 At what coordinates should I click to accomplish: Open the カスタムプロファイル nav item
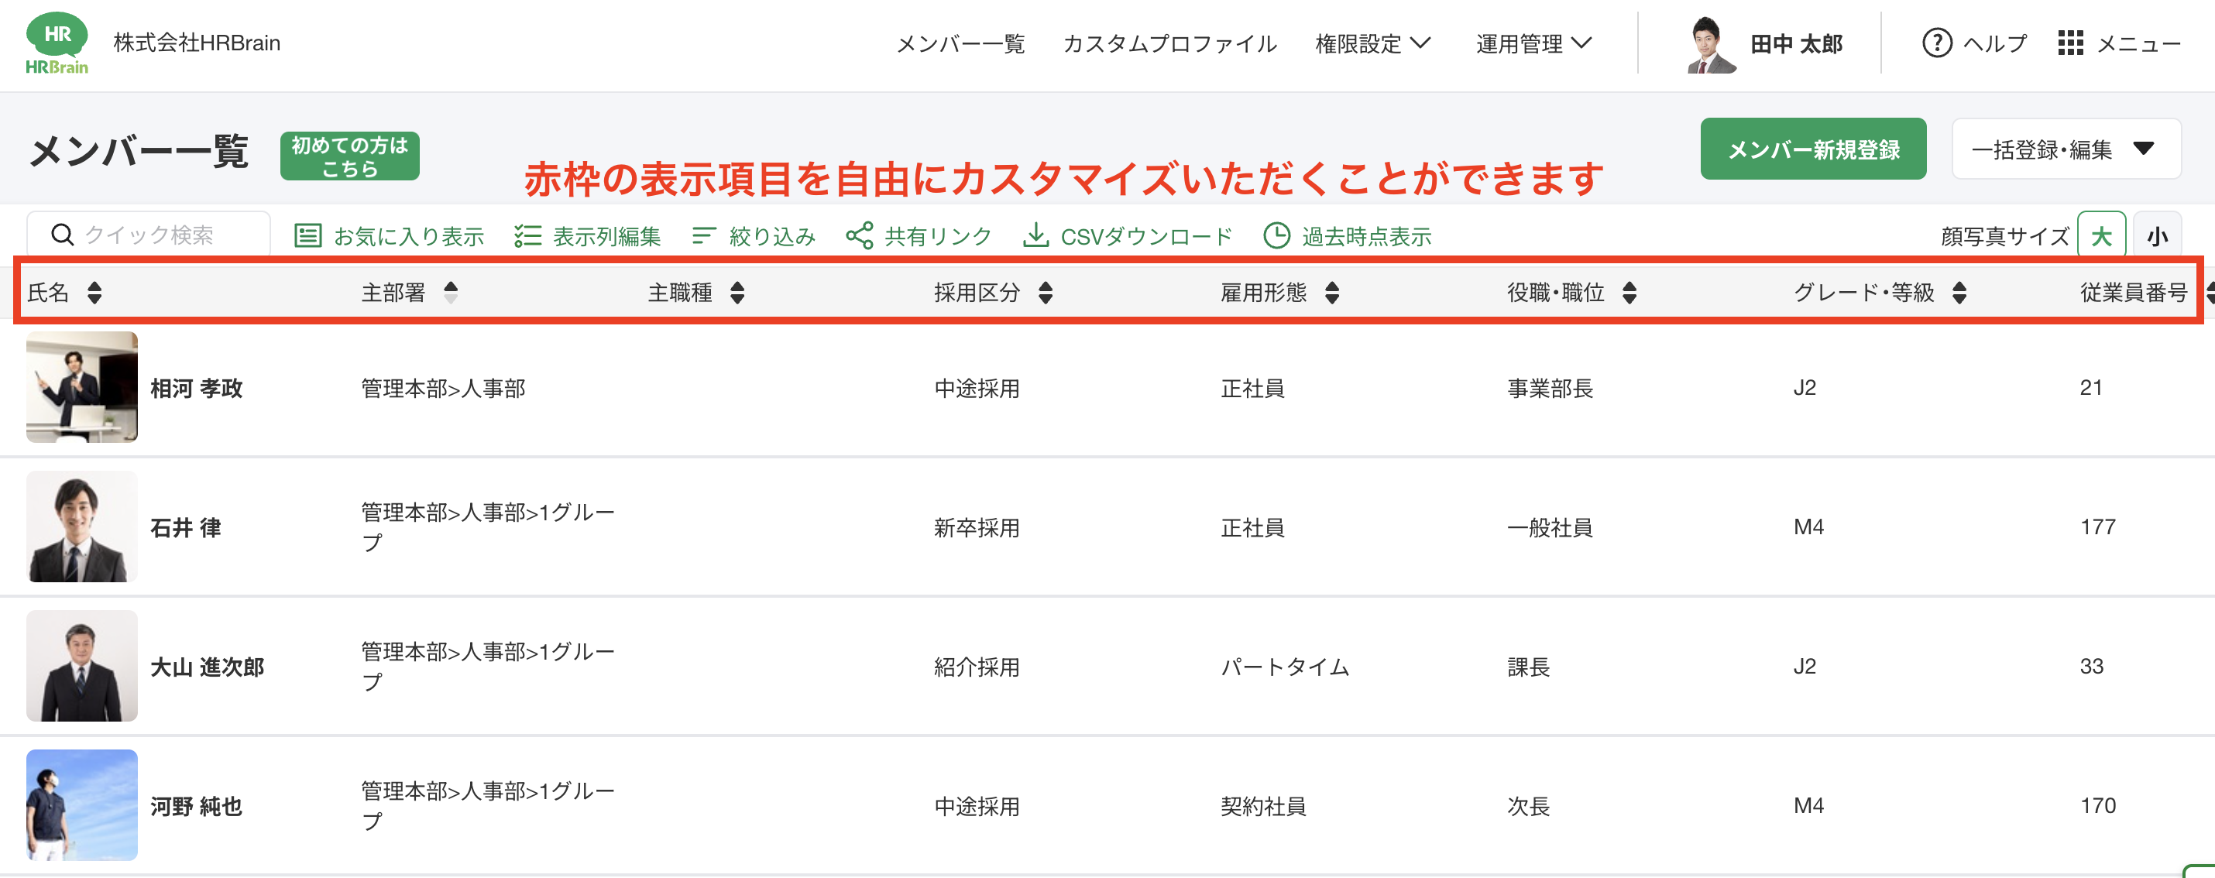tap(1169, 43)
